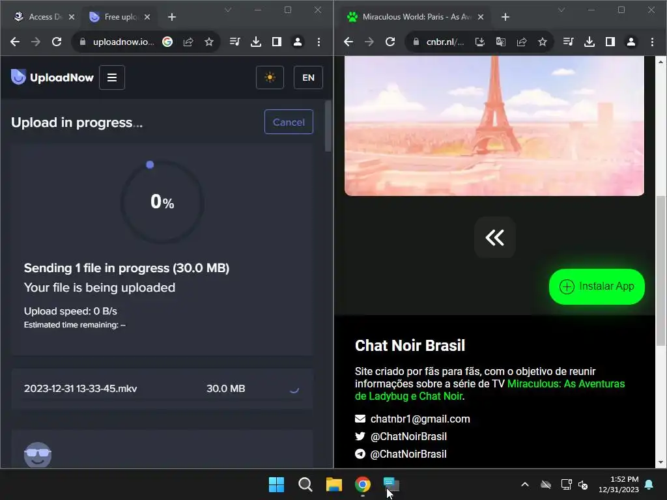Image resolution: width=667 pixels, height=500 pixels.
Task: Open downloads in the left browser window
Action: pyautogui.click(x=255, y=42)
